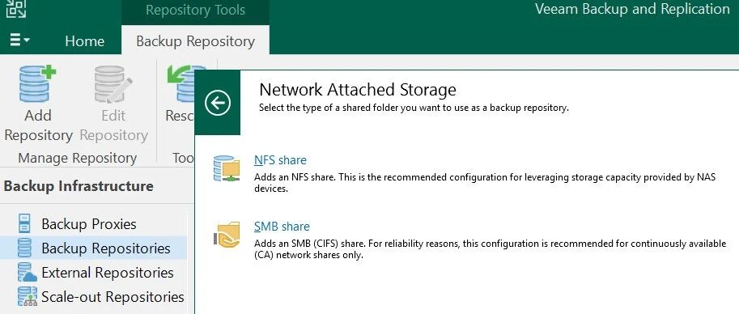Click the Repository Tools contextual tab

point(196,11)
